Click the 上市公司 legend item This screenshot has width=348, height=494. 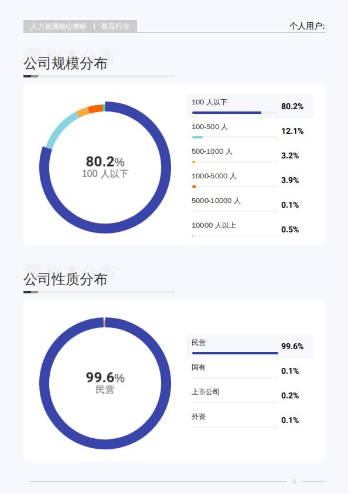pyautogui.click(x=250, y=395)
